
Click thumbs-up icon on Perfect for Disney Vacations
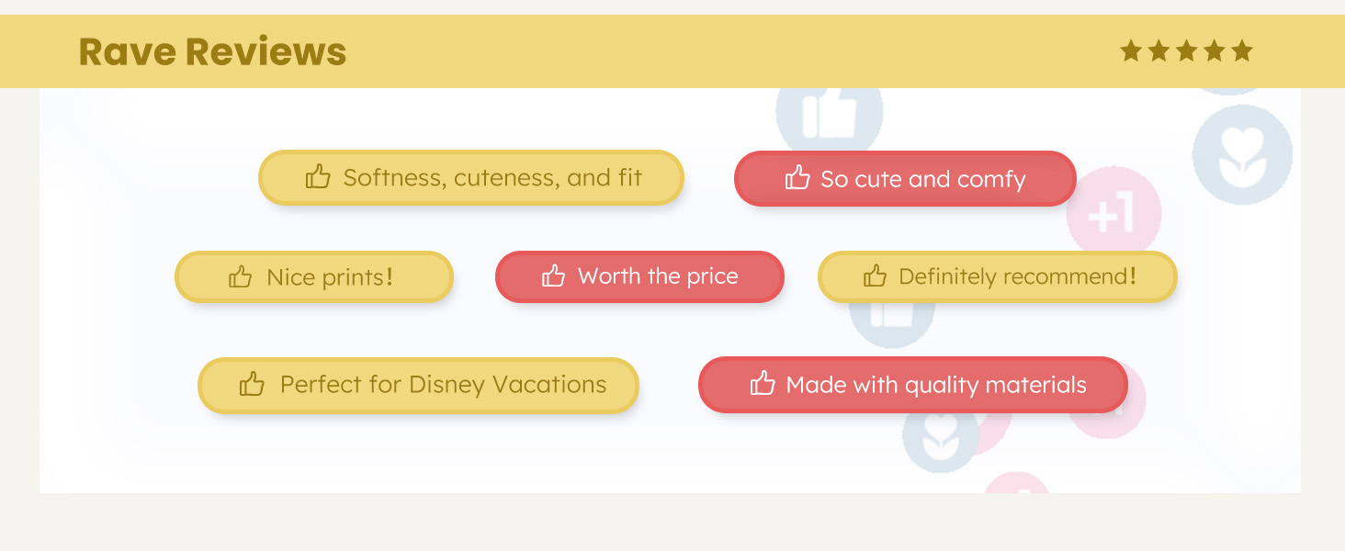pyautogui.click(x=252, y=384)
